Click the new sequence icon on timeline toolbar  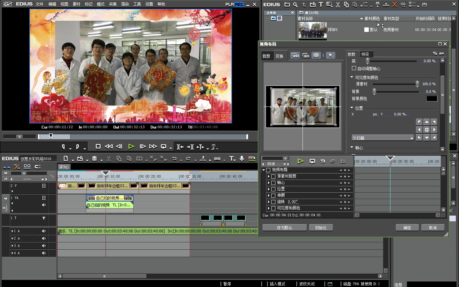[66, 158]
